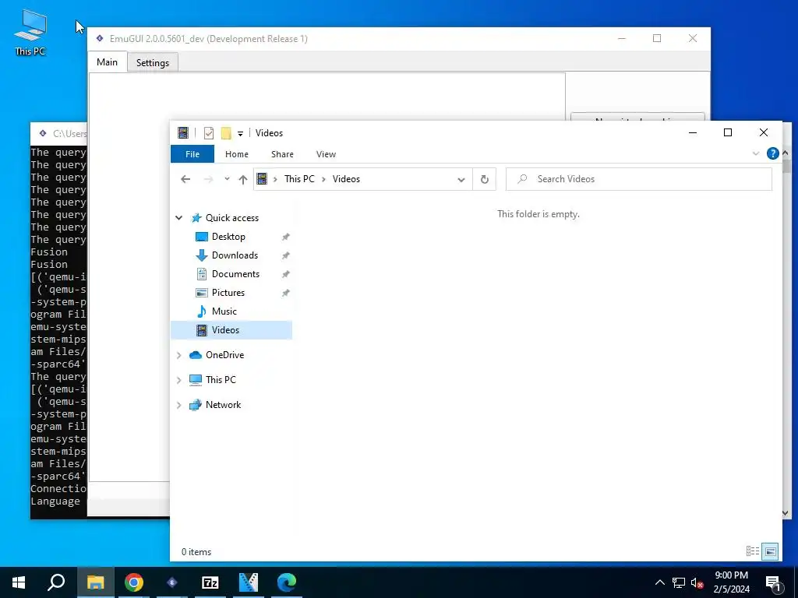Open the Home ribbon tab
798x598 pixels.
[x=237, y=154]
